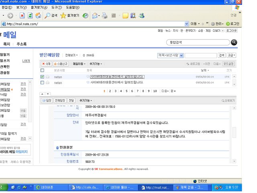Click the up arrow pane button
This screenshot has height=193, width=257.
42,94
